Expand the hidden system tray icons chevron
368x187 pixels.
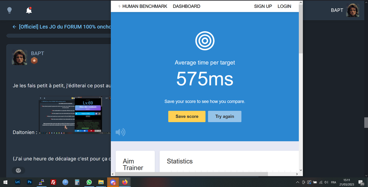coord(297,182)
